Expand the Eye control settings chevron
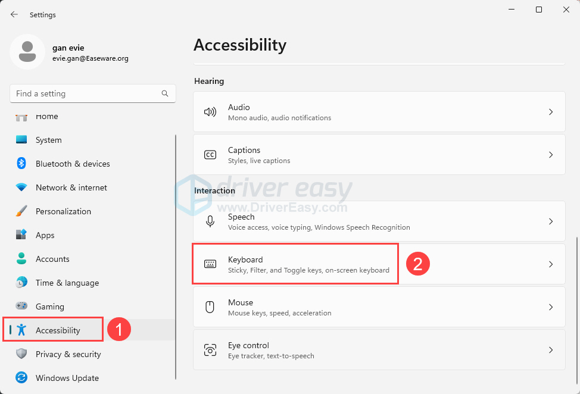The width and height of the screenshot is (580, 394). coord(550,349)
